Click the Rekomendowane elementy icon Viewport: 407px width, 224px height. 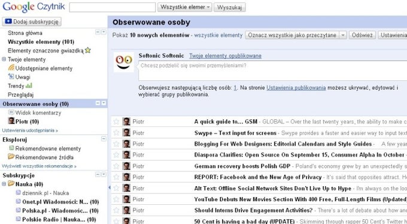pos(11,148)
